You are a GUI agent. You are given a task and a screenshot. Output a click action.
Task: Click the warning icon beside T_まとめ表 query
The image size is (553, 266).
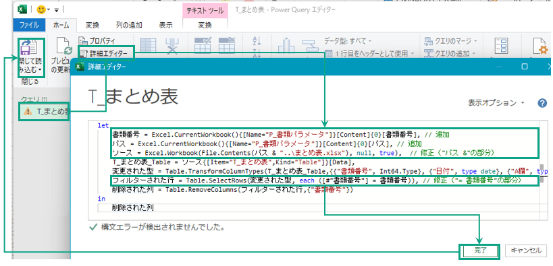click(28, 112)
